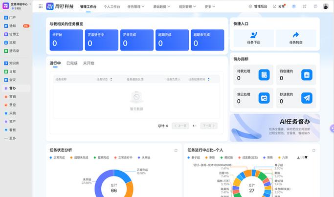Click the floating purple assistant button
The image size is (334, 197).
pyautogui.click(x=332, y=129)
